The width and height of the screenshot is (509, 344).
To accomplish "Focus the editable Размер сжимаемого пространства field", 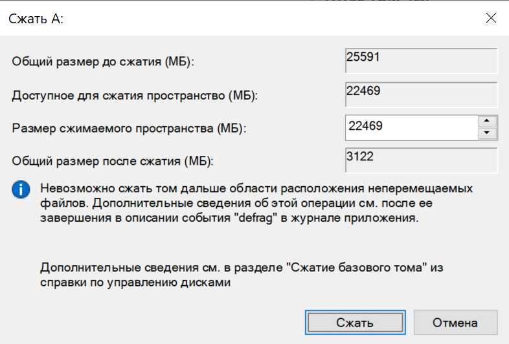I will (x=411, y=127).
